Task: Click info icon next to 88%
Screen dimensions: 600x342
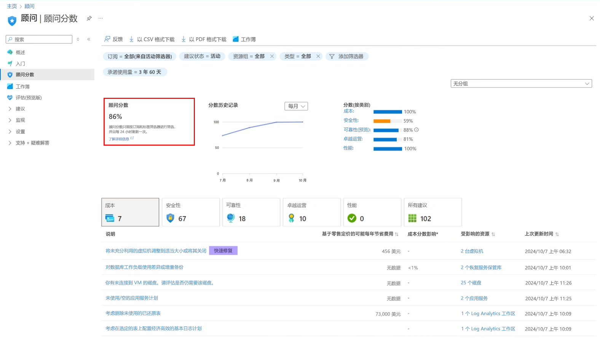Action: click(416, 130)
